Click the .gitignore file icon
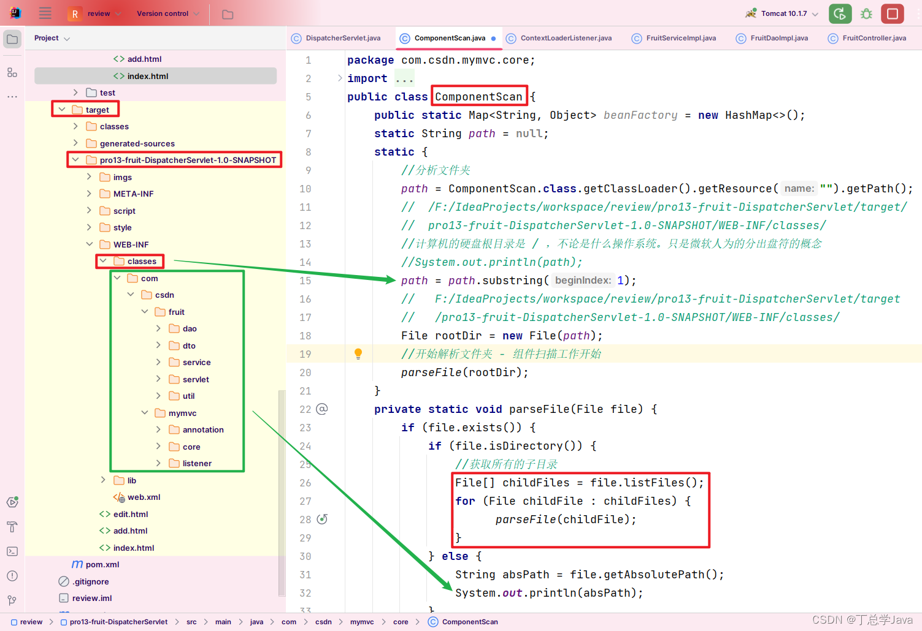Image resolution: width=922 pixels, height=631 pixels. pyautogui.click(x=64, y=581)
